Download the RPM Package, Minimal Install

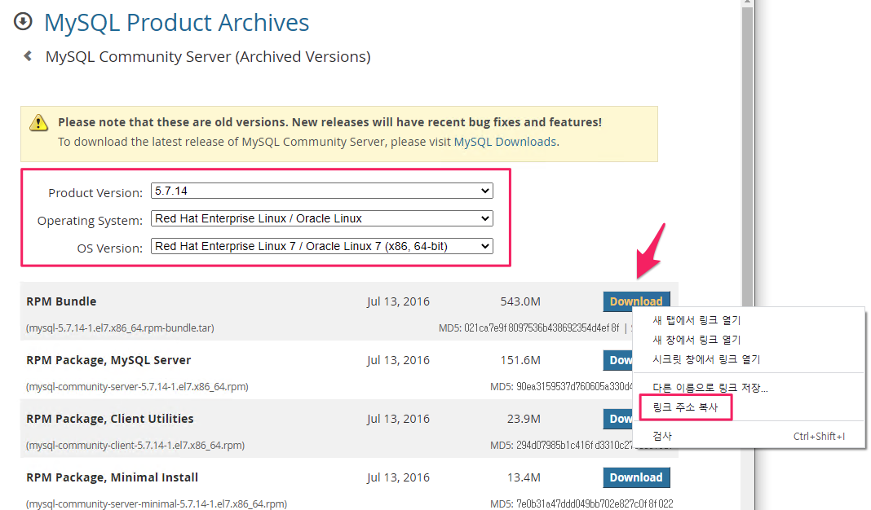click(x=636, y=477)
